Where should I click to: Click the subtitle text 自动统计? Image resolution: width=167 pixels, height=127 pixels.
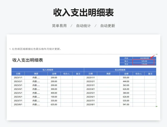(83, 26)
